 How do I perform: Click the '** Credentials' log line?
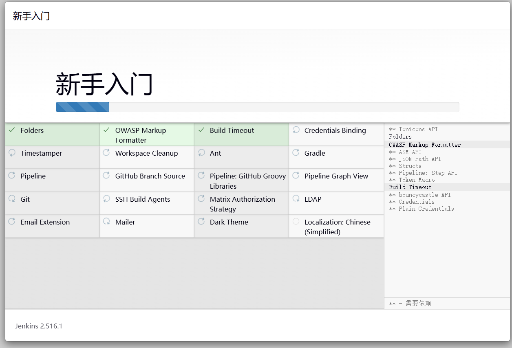412,202
